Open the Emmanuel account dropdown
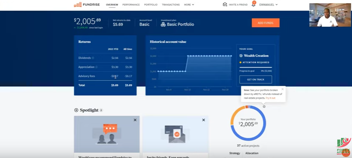 click(269, 5)
